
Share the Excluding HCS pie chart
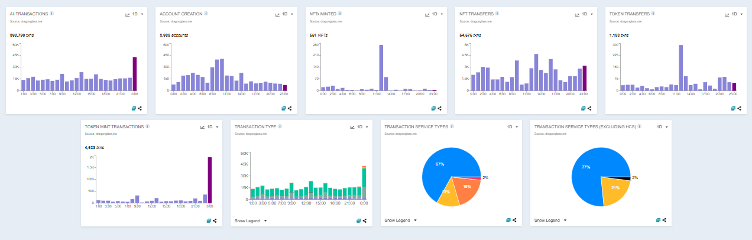pos(665,220)
